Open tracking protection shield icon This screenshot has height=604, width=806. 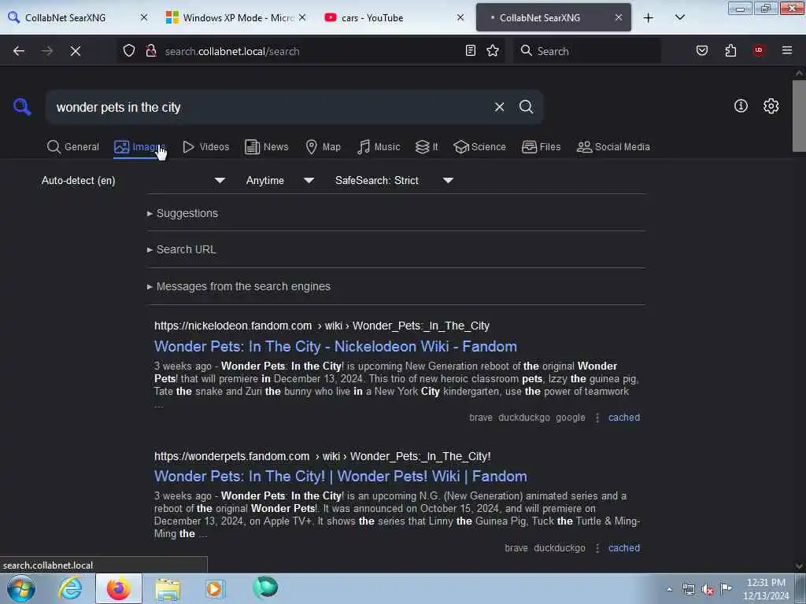pyautogui.click(x=129, y=51)
